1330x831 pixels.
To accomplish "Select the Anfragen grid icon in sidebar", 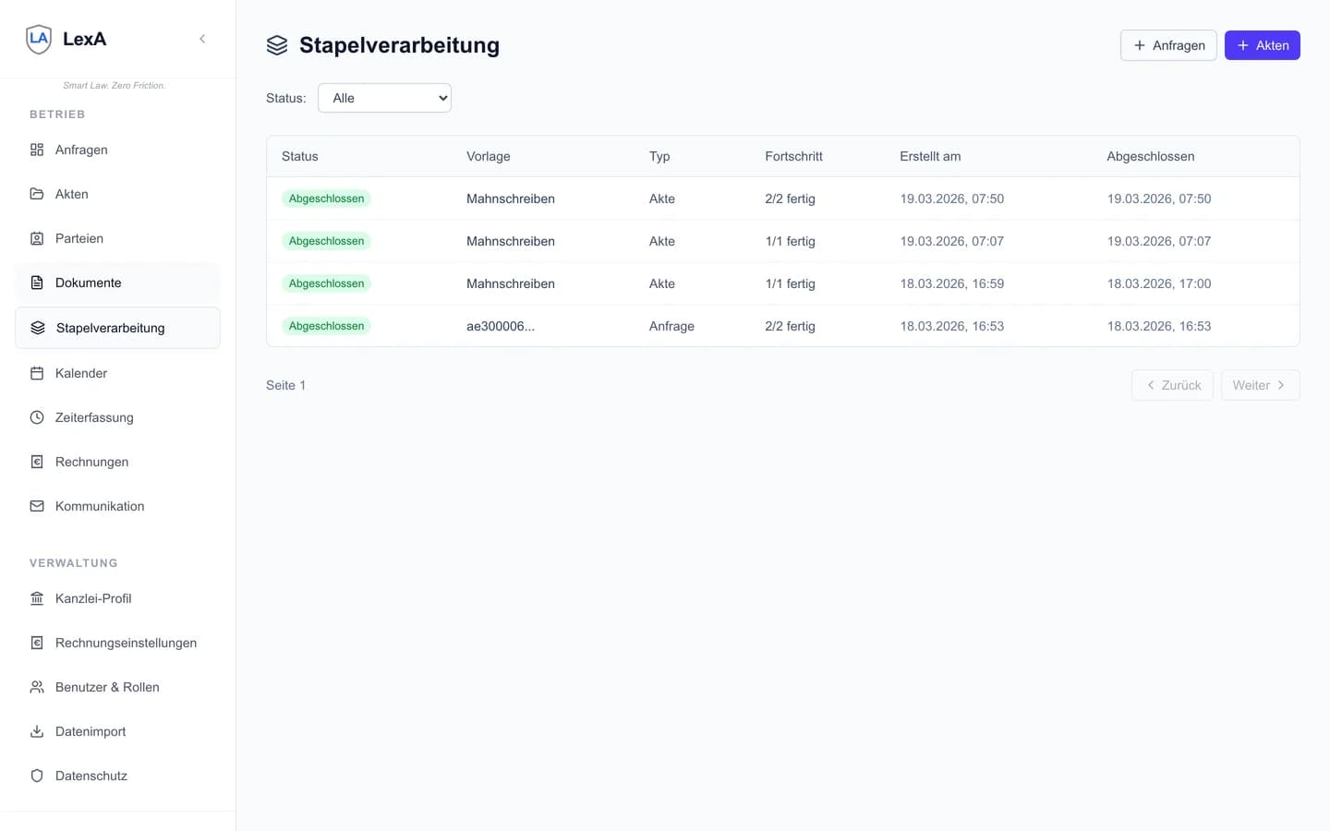I will tap(36, 149).
